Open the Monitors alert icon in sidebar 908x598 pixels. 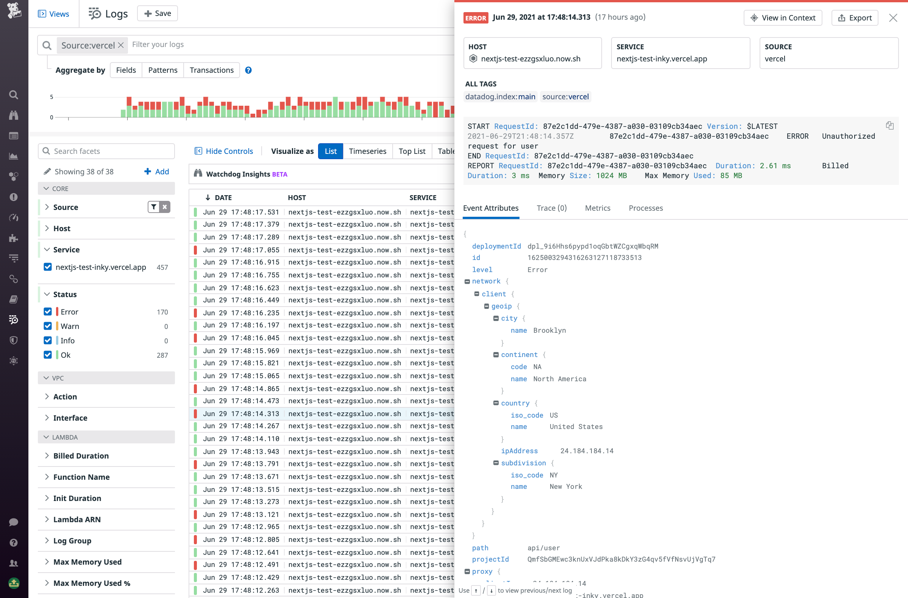tap(14, 197)
